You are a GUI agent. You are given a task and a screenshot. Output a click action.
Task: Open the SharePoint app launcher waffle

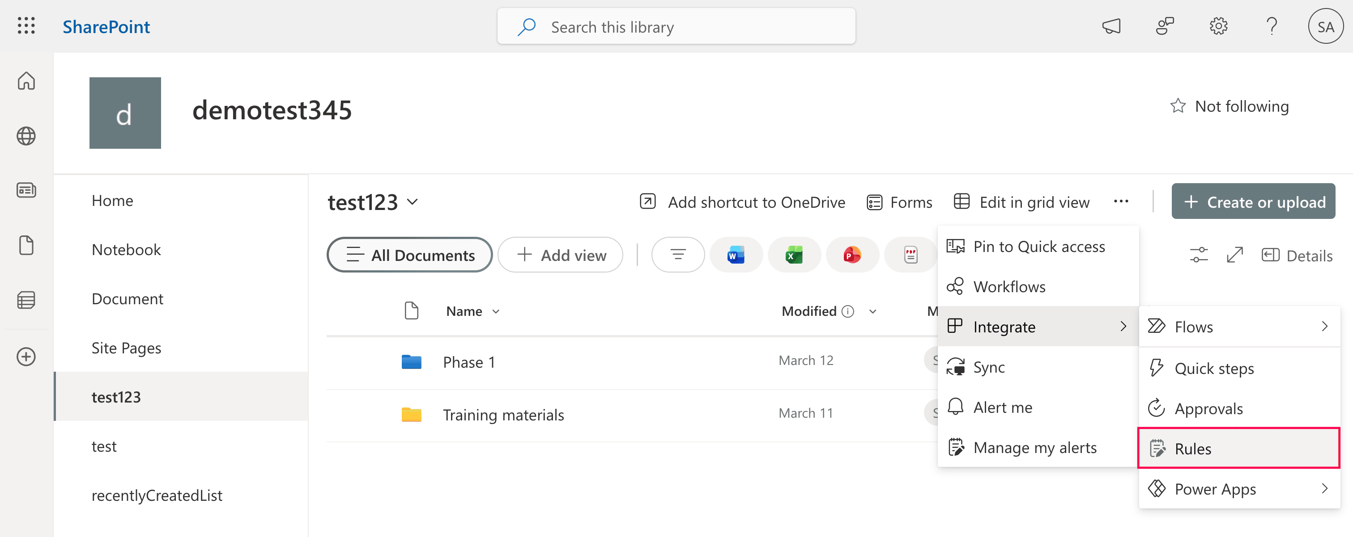(x=26, y=26)
